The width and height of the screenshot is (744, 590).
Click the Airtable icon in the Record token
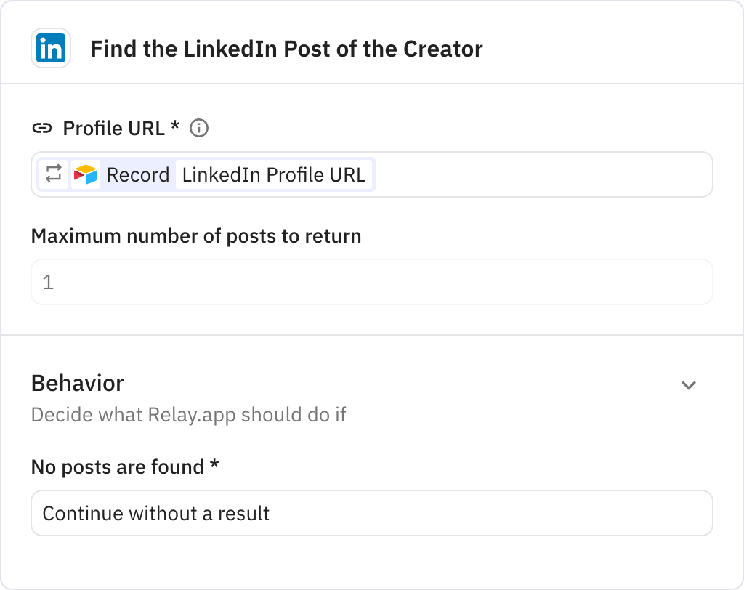coord(87,174)
